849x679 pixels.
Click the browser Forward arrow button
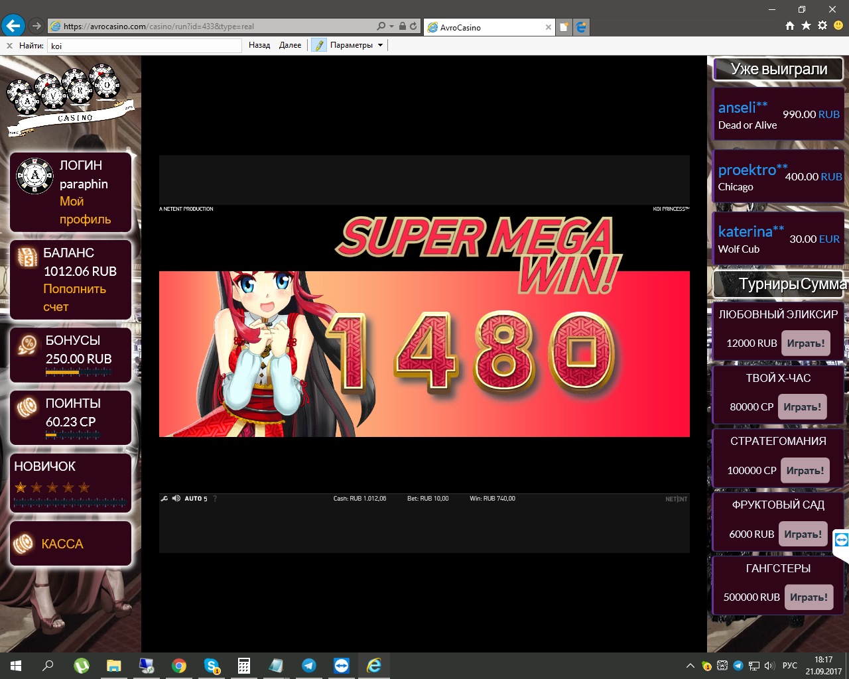(36, 26)
